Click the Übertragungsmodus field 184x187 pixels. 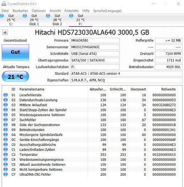pos(95,60)
